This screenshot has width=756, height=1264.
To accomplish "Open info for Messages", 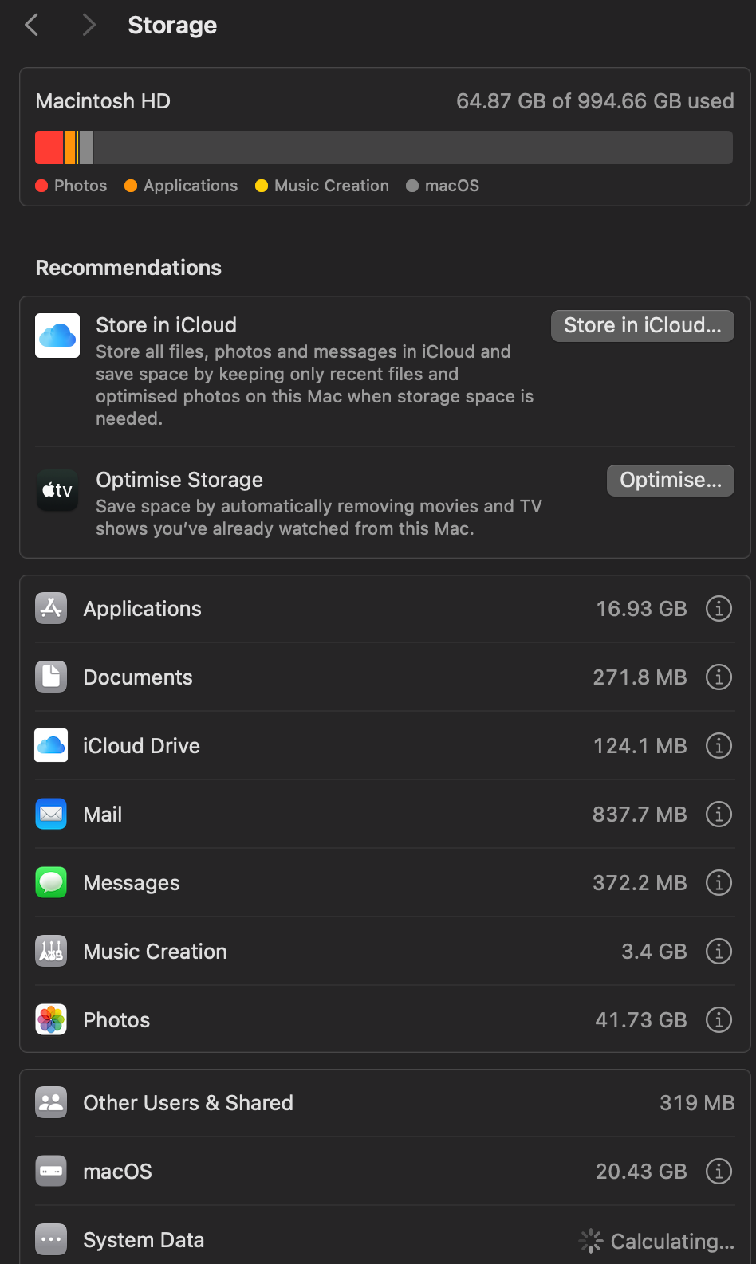I will click(x=719, y=882).
